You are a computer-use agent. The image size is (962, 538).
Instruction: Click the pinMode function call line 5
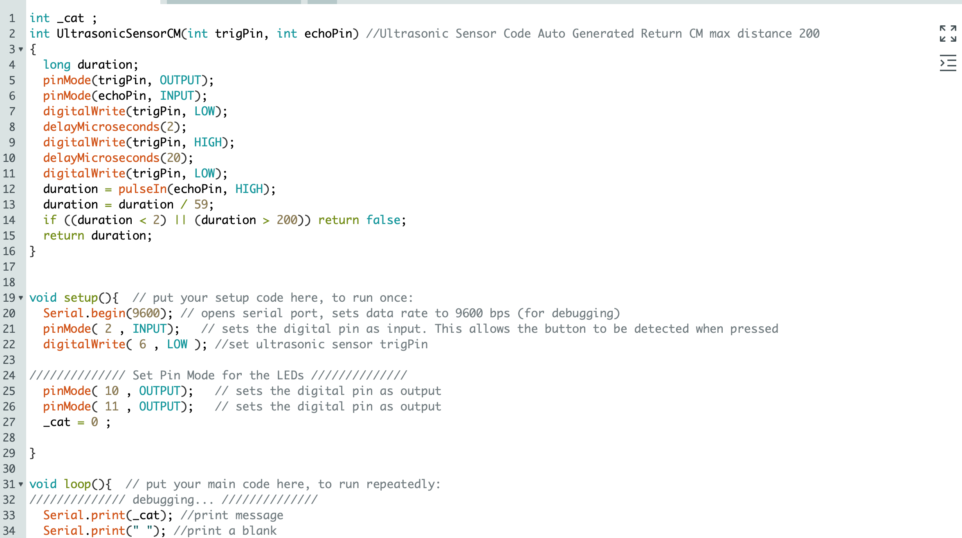coord(128,80)
